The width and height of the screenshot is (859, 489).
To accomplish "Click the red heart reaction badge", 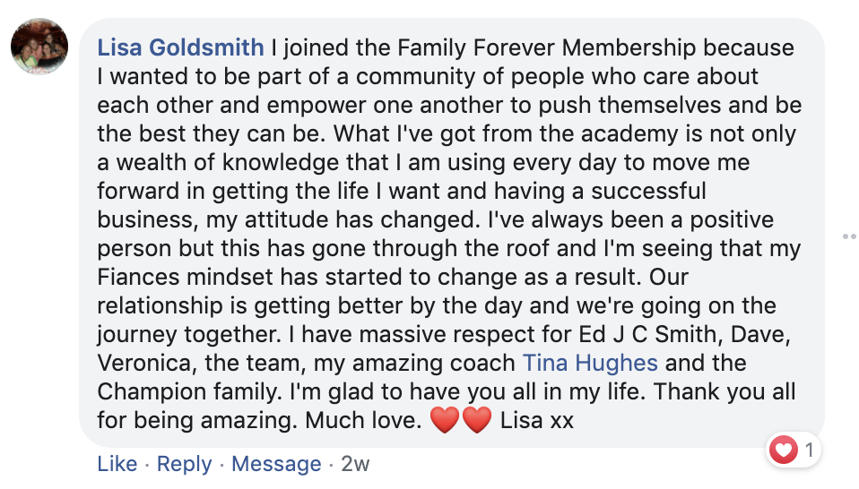I will tap(784, 450).
